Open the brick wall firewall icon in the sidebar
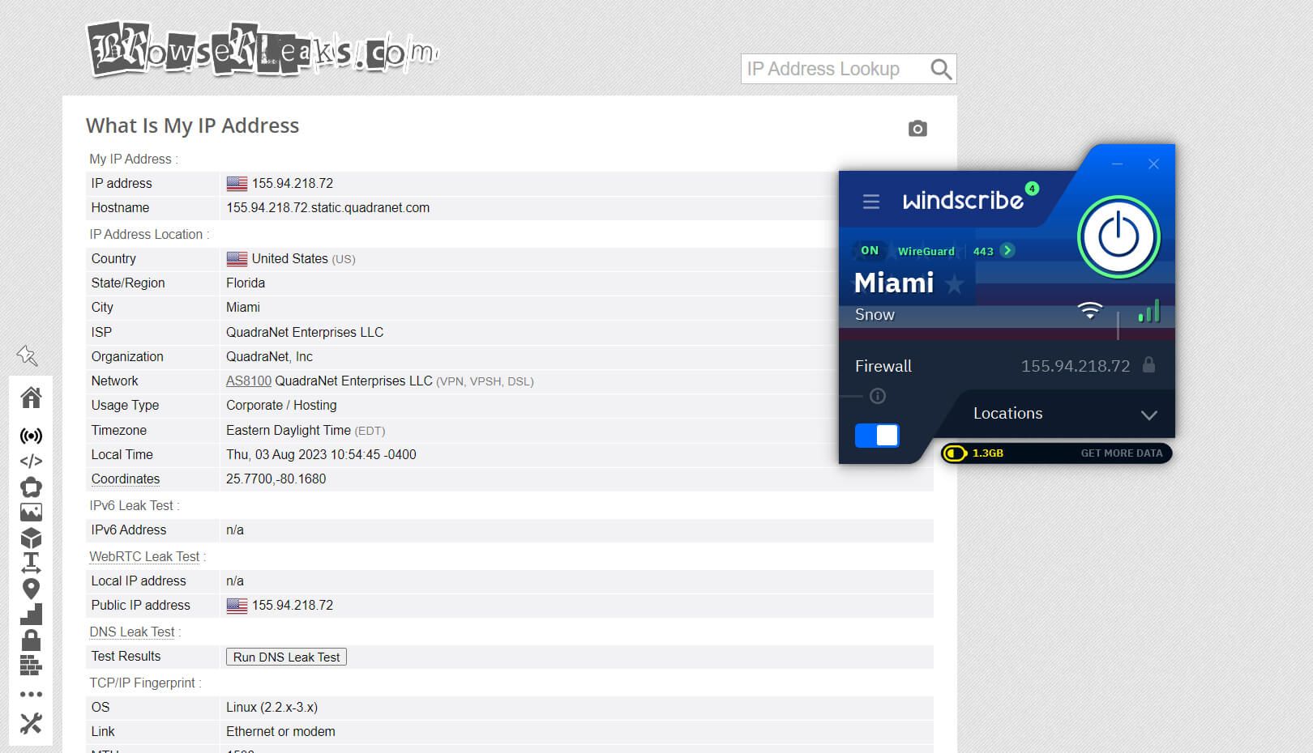 pyautogui.click(x=31, y=666)
